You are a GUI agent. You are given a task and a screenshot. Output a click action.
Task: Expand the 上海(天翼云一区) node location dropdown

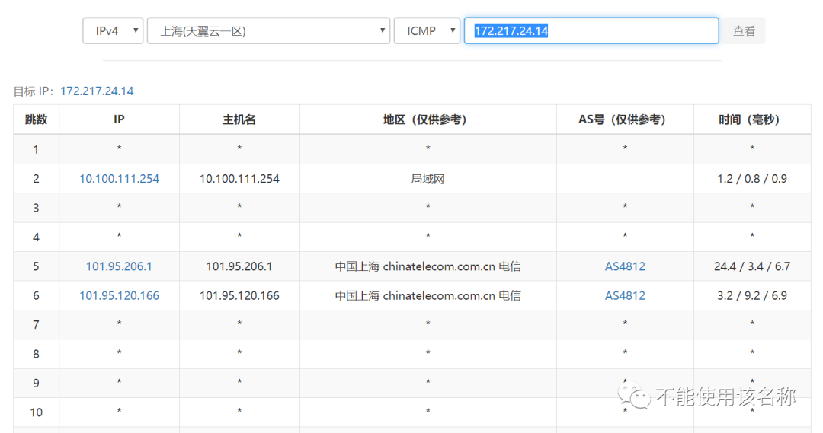[268, 31]
